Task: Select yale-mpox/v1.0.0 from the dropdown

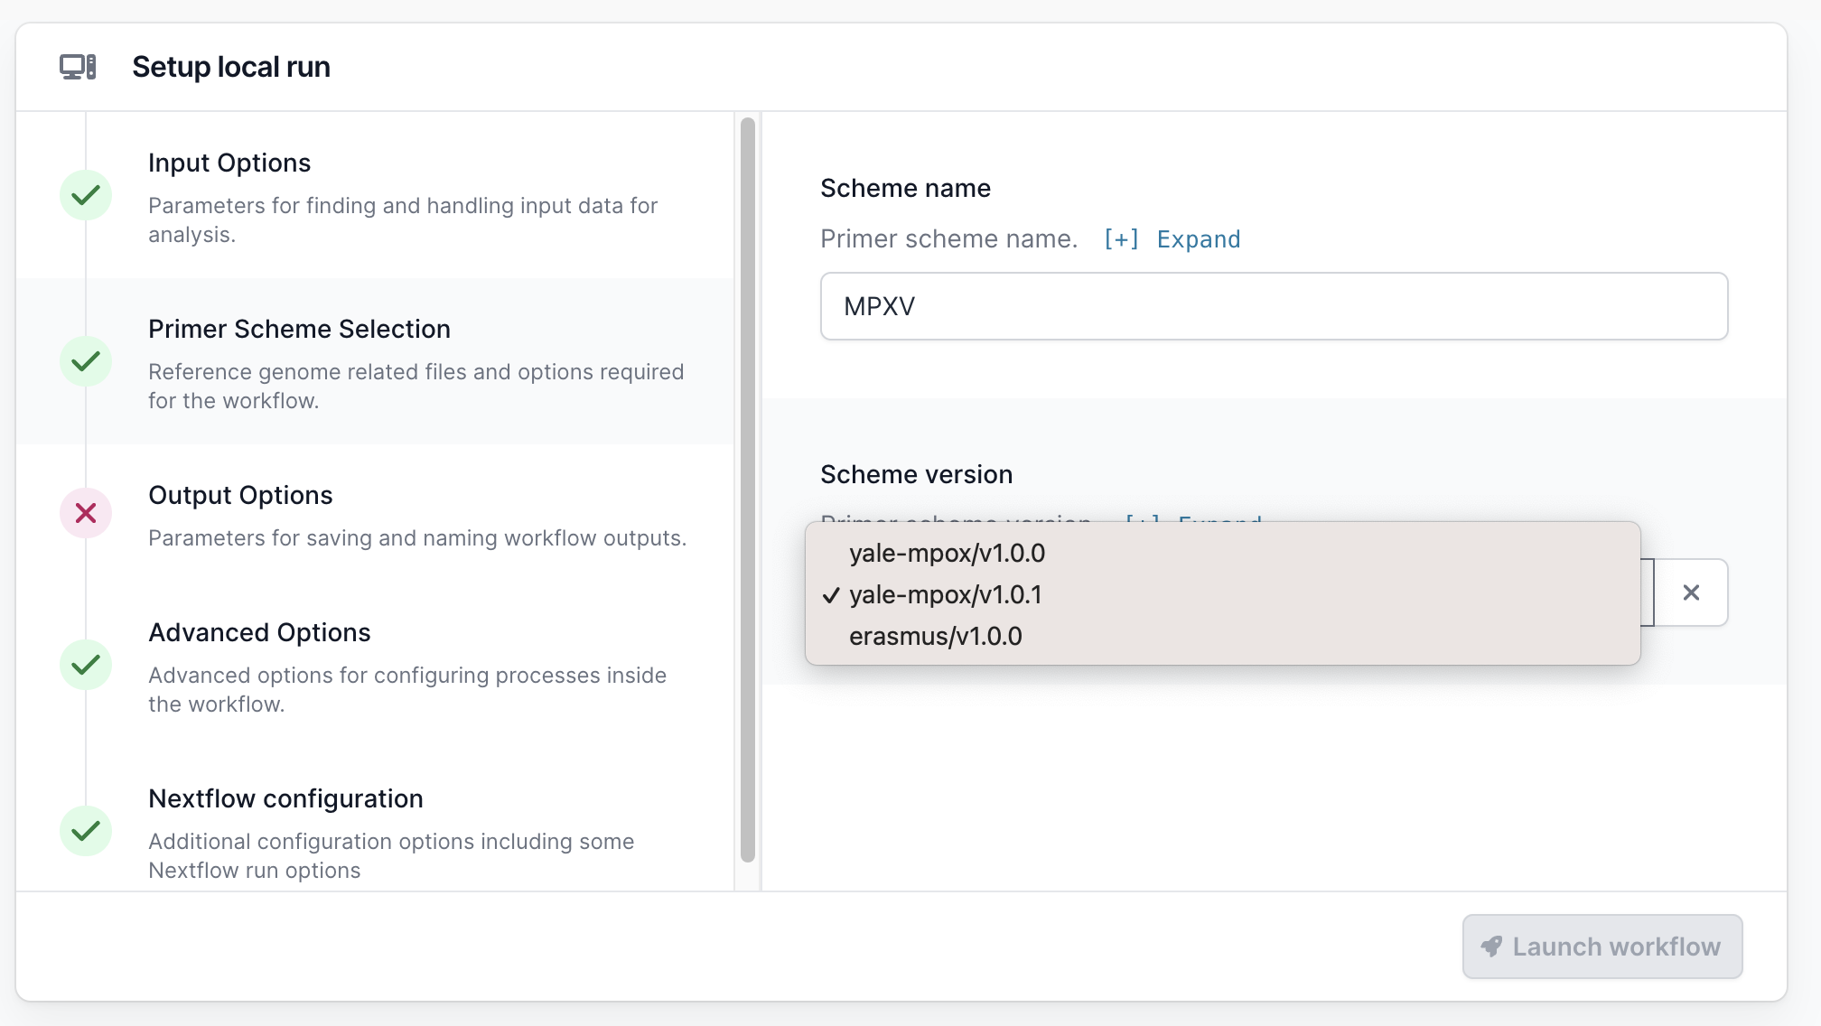Action: tap(947, 553)
